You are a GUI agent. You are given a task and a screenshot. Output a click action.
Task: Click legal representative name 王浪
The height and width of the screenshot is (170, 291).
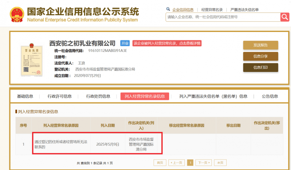coord(81,63)
